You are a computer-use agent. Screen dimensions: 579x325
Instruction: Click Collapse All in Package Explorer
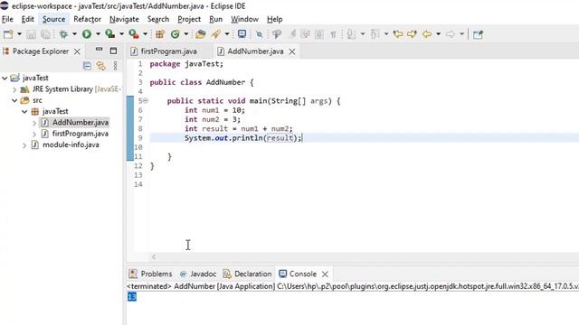(x=87, y=66)
